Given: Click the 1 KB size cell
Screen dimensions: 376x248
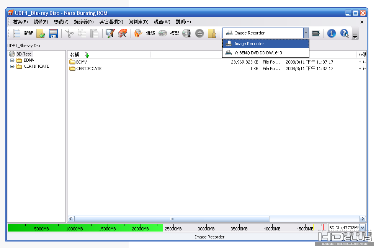Looking at the screenshot, I should click(254, 69).
